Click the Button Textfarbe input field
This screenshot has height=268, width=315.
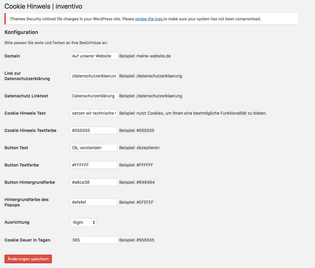pos(94,165)
